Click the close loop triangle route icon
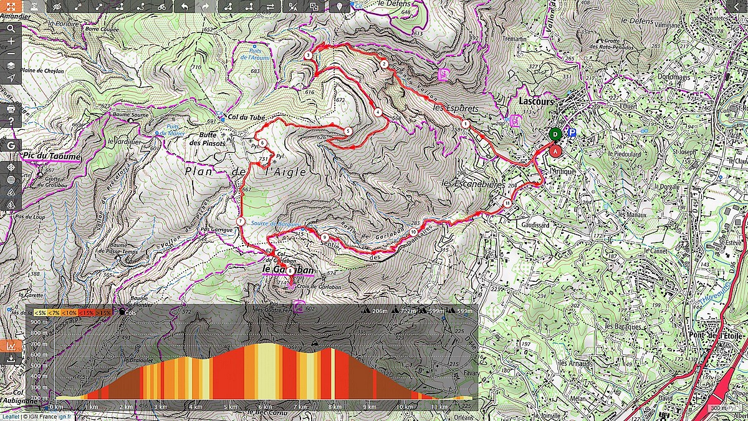This screenshot has height=421, width=748. click(x=228, y=7)
